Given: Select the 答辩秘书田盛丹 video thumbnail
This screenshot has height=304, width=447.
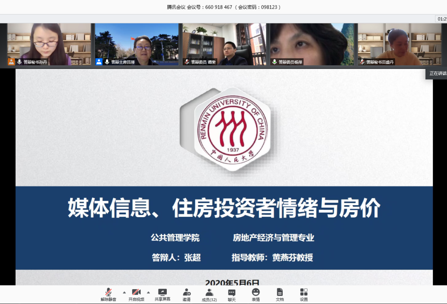Looking at the screenshot, I should tap(400, 44).
